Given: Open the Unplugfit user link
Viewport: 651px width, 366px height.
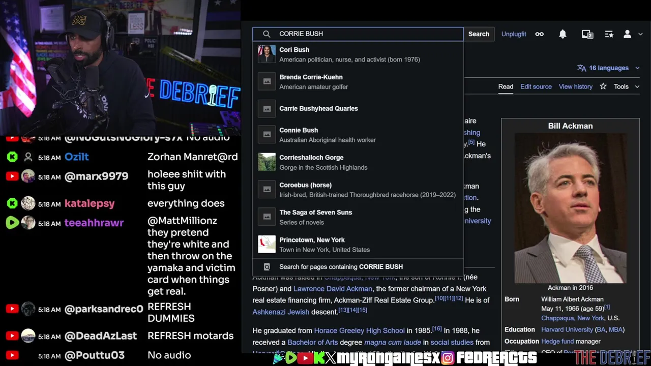Looking at the screenshot, I should coord(514,34).
